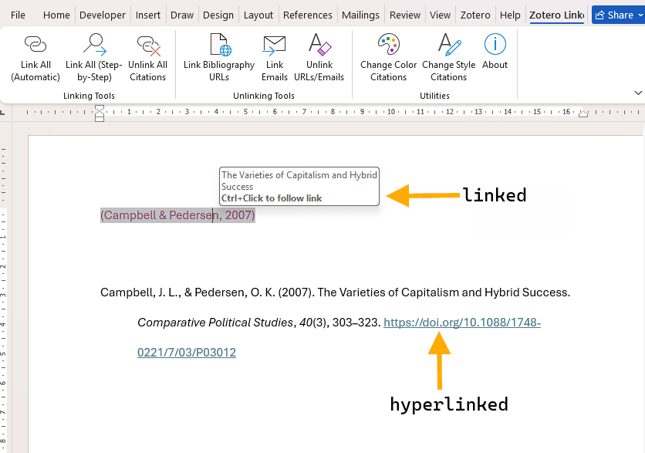
Task: Switch to the References tab
Action: coord(307,15)
